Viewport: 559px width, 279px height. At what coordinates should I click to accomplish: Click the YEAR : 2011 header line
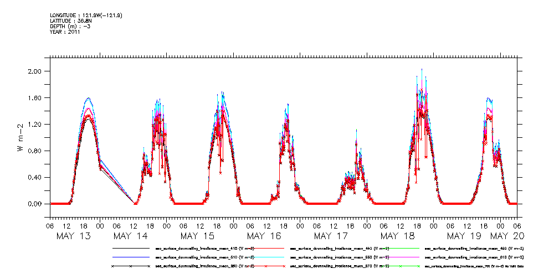pos(65,32)
